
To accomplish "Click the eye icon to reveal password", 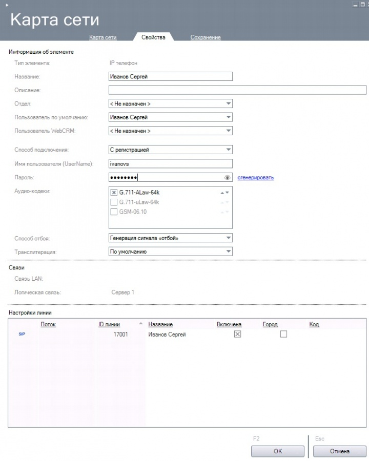I will [228, 178].
